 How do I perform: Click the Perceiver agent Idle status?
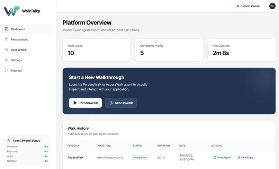(46, 147)
